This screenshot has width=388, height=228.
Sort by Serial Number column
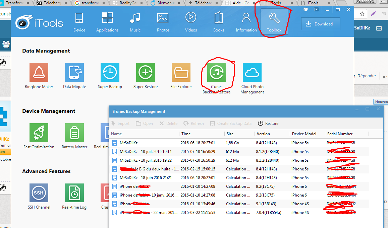point(347,134)
